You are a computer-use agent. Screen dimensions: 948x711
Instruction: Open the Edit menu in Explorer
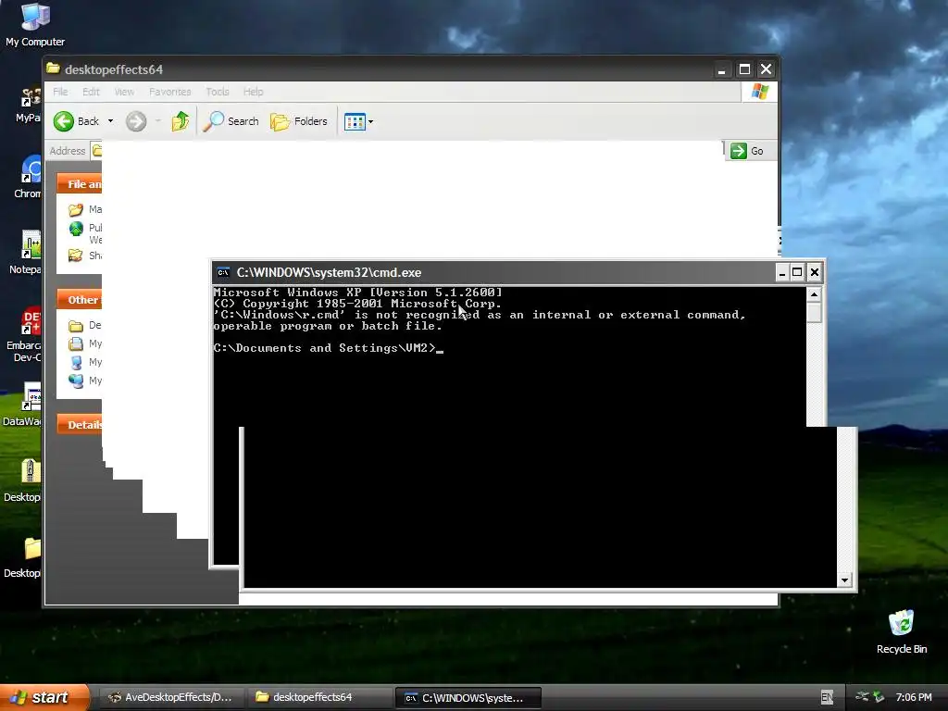92,92
